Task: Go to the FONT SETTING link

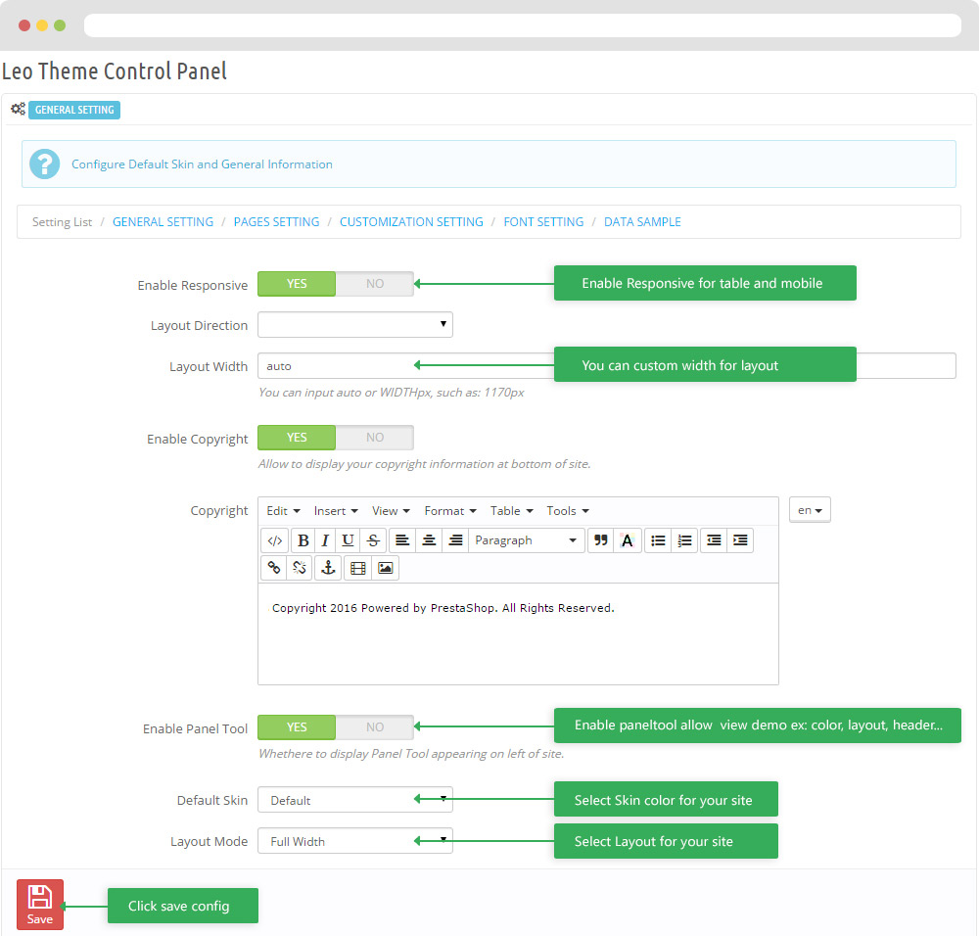Action: pos(543,222)
